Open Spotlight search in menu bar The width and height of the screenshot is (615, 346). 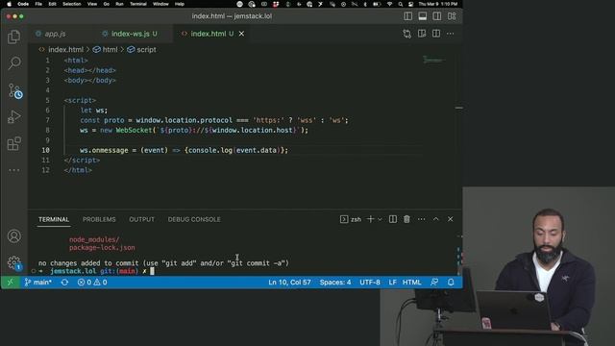click(x=401, y=4)
